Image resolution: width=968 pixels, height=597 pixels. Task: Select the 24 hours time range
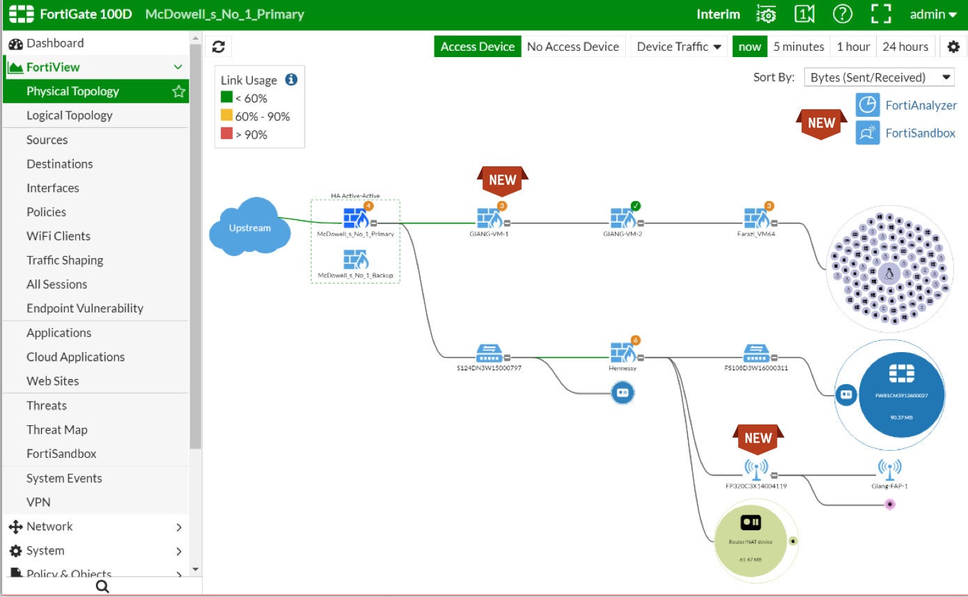click(905, 47)
